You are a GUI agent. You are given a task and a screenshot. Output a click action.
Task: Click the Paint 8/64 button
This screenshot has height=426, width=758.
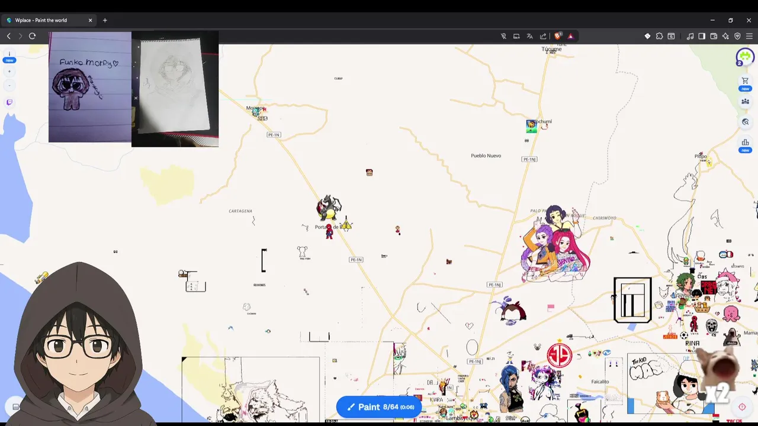[x=379, y=407]
